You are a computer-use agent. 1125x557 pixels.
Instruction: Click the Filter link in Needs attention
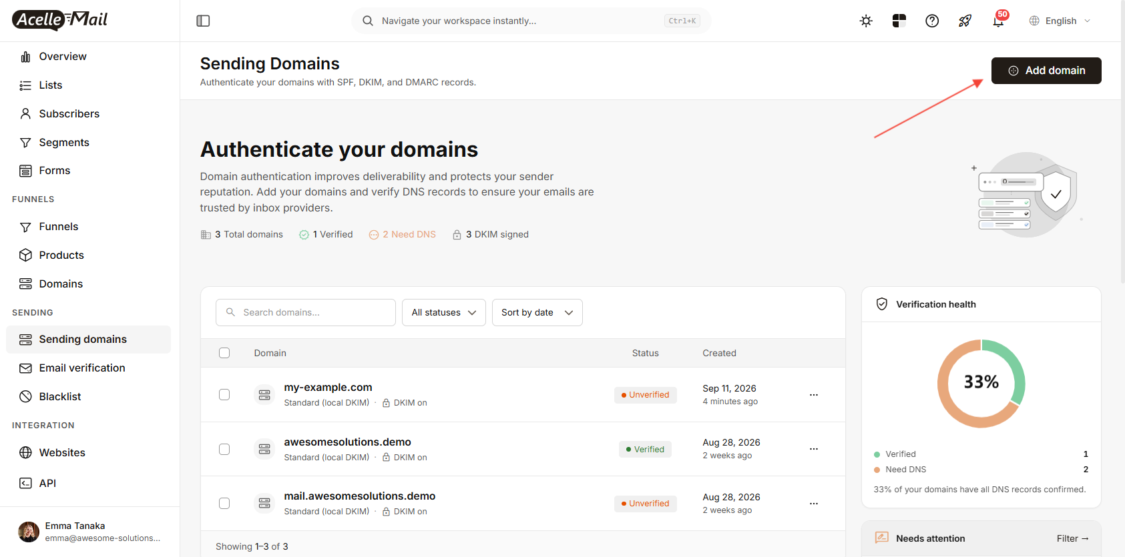pyautogui.click(x=1072, y=538)
